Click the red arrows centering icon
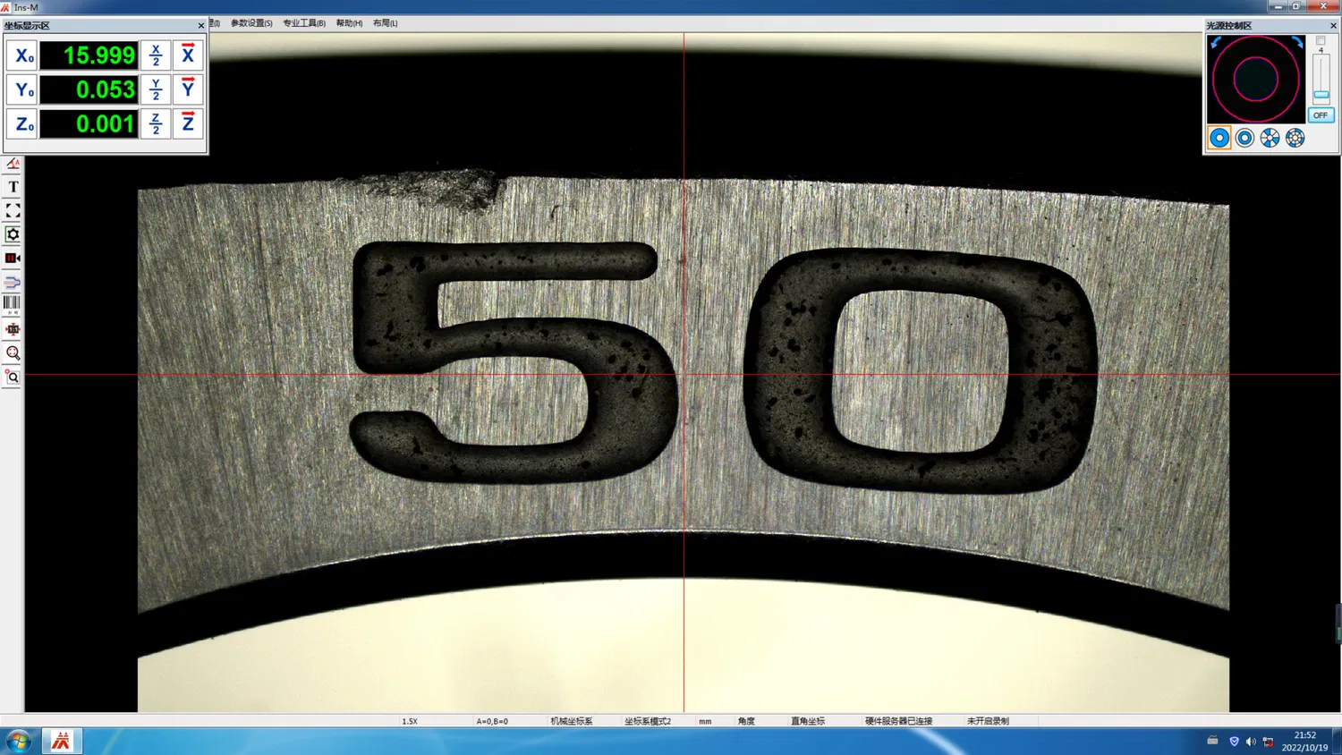 tap(13, 329)
